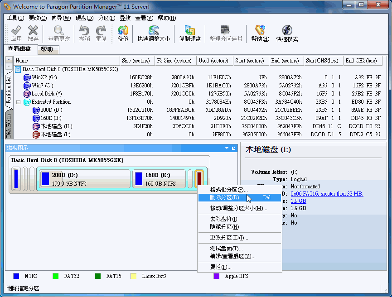Open the Disk Editor side tab
This screenshot has height=297, width=392.
point(9,125)
